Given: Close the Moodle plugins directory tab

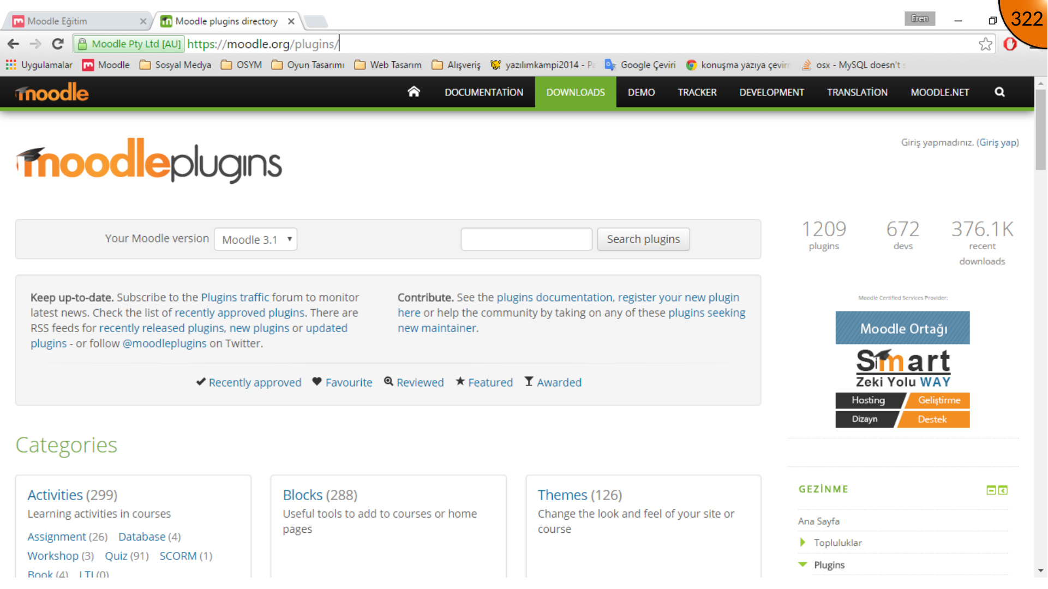Looking at the screenshot, I should point(291,21).
